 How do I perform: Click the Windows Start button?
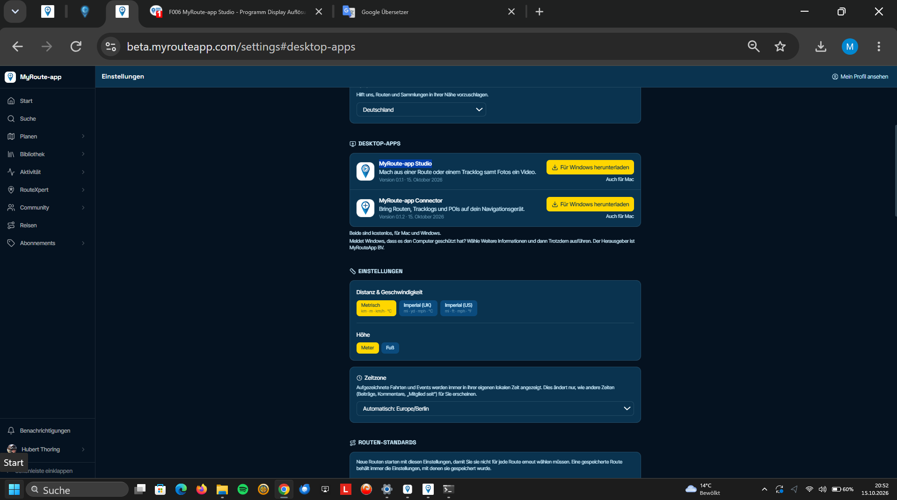(14, 489)
